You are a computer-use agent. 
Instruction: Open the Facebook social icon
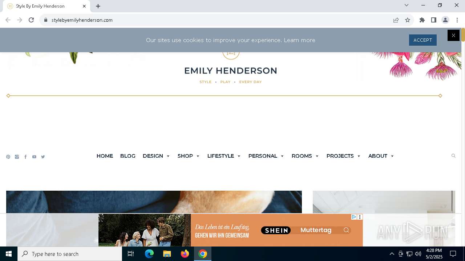(x=25, y=157)
